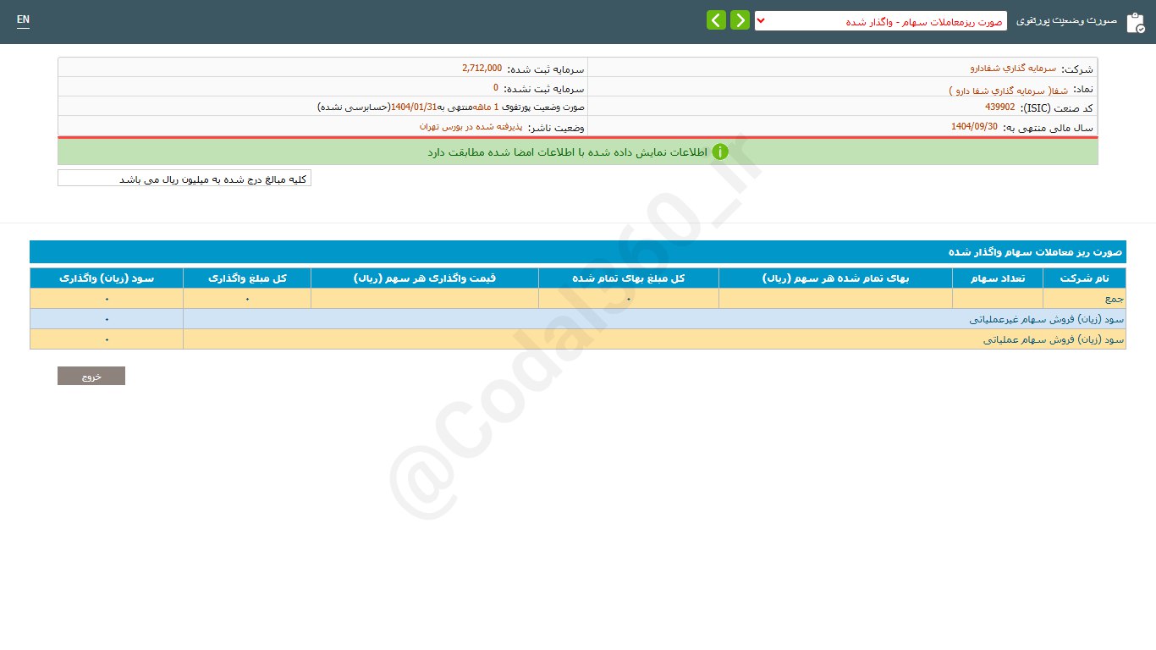Open the report sheet selection dropdown
Screen dimensions: 1156x650
tap(880, 21)
